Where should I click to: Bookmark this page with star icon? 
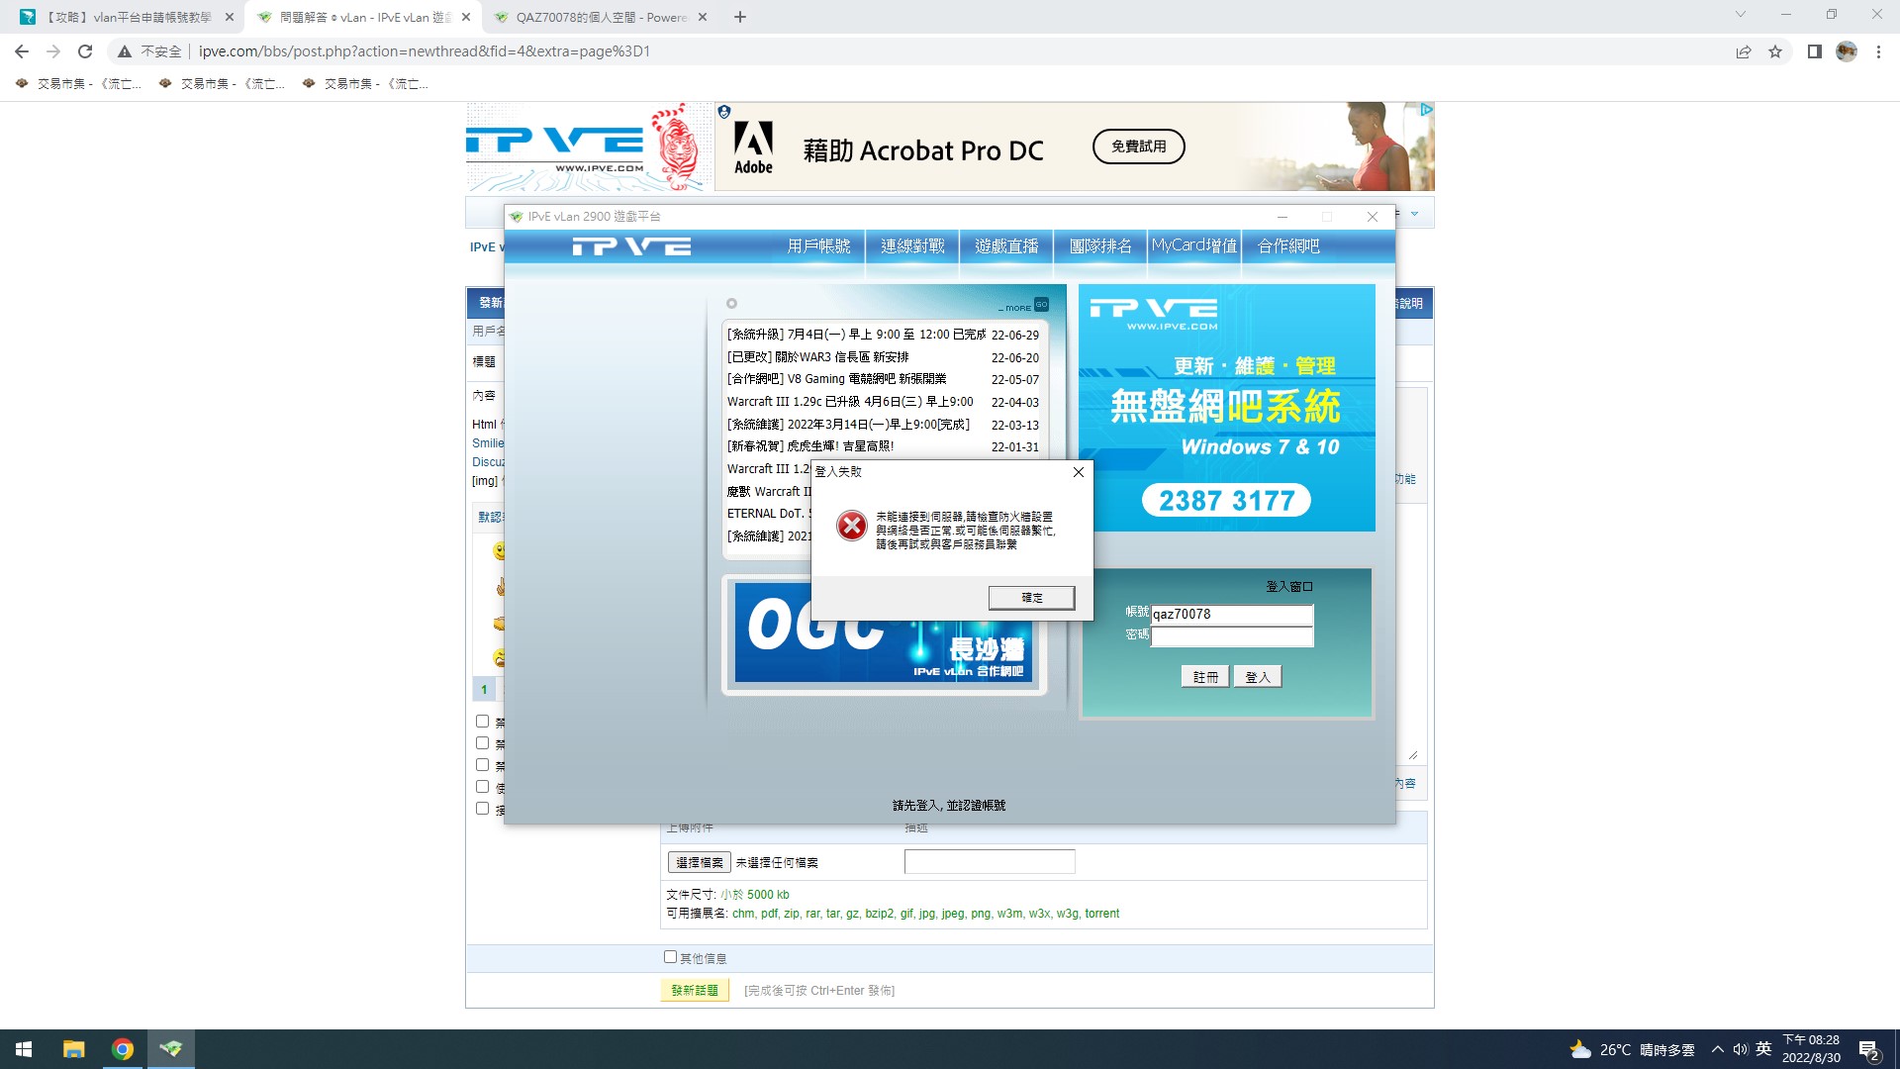[x=1775, y=51]
